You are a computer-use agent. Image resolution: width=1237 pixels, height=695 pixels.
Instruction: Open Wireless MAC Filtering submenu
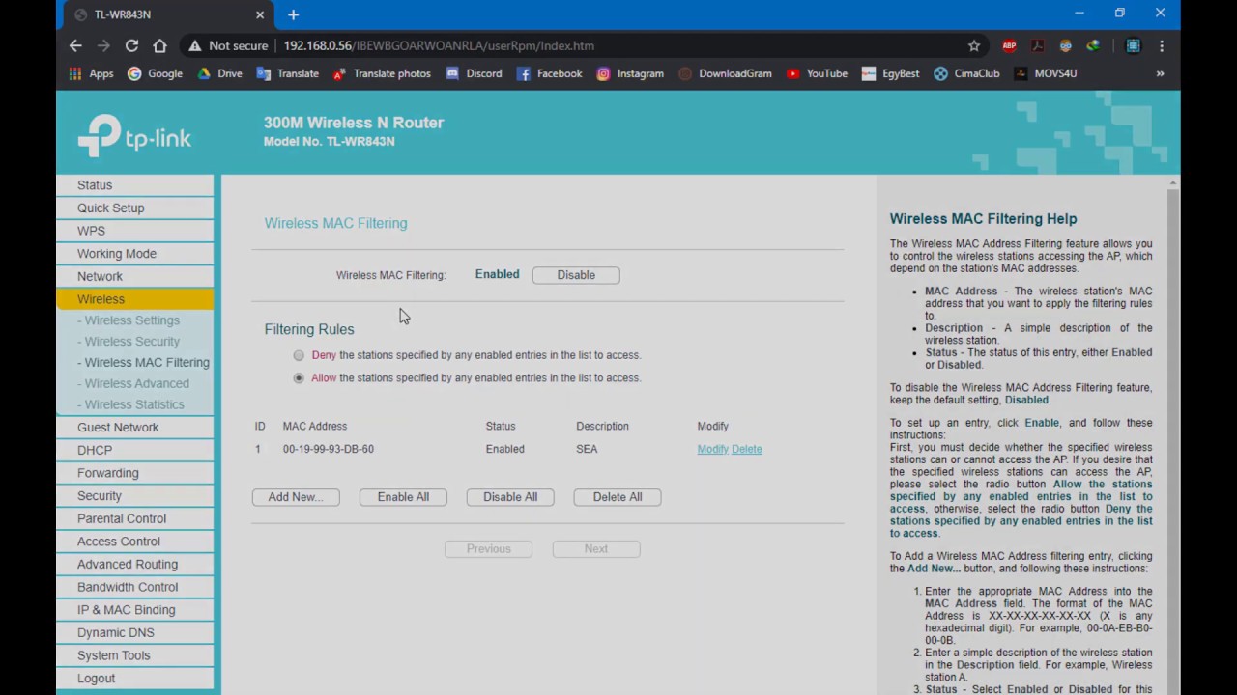143,363
